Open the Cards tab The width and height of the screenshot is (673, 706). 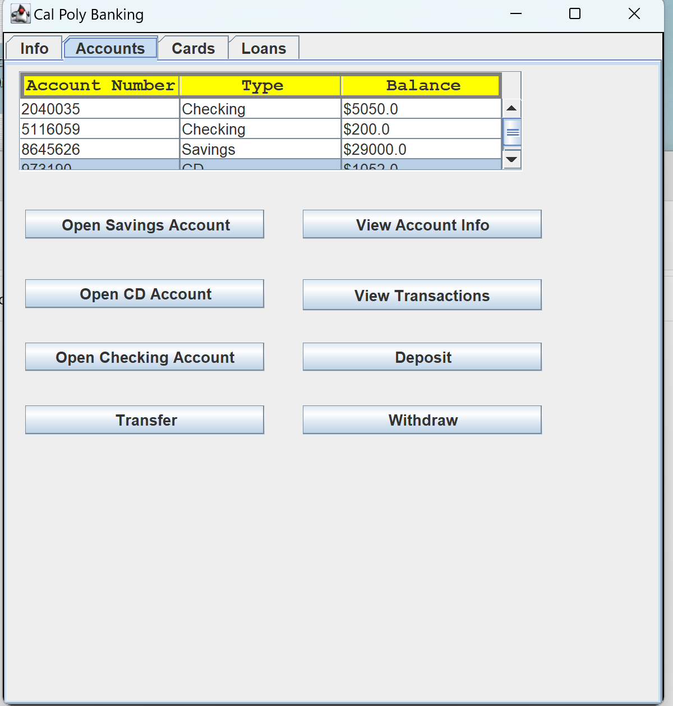tap(193, 48)
